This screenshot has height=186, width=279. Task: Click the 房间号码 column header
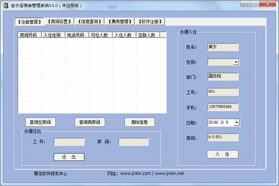[x=30, y=35]
